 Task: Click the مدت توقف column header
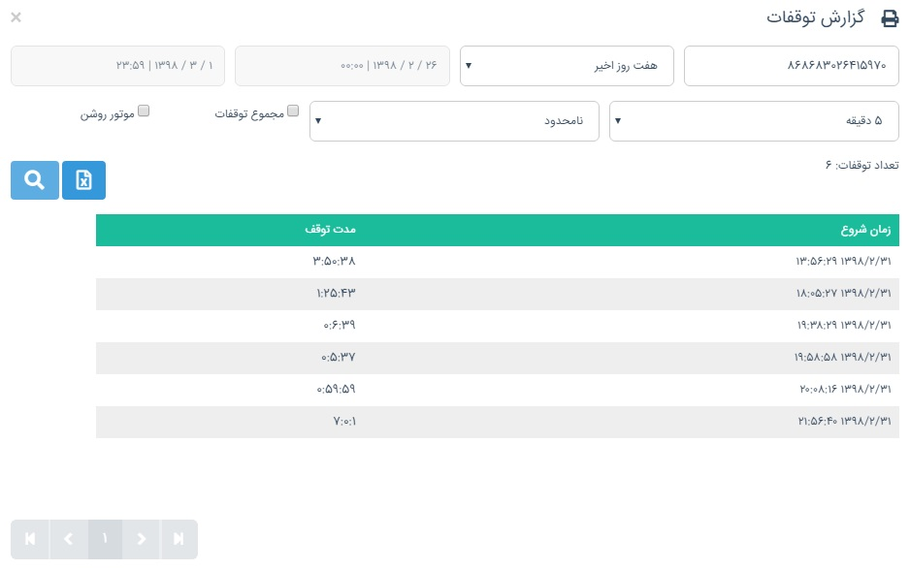[x=331, y=231]
